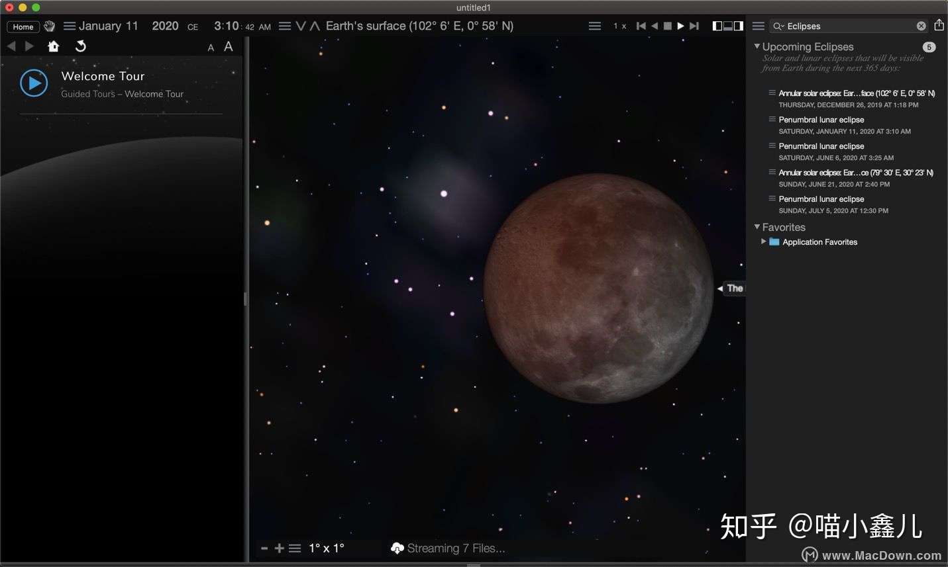Decrease text size with the small A
948x567 pixels.
point(211,48)
